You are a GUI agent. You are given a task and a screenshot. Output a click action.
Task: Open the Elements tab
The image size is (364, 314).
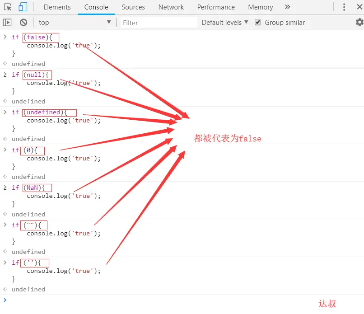tap(57, 7)
